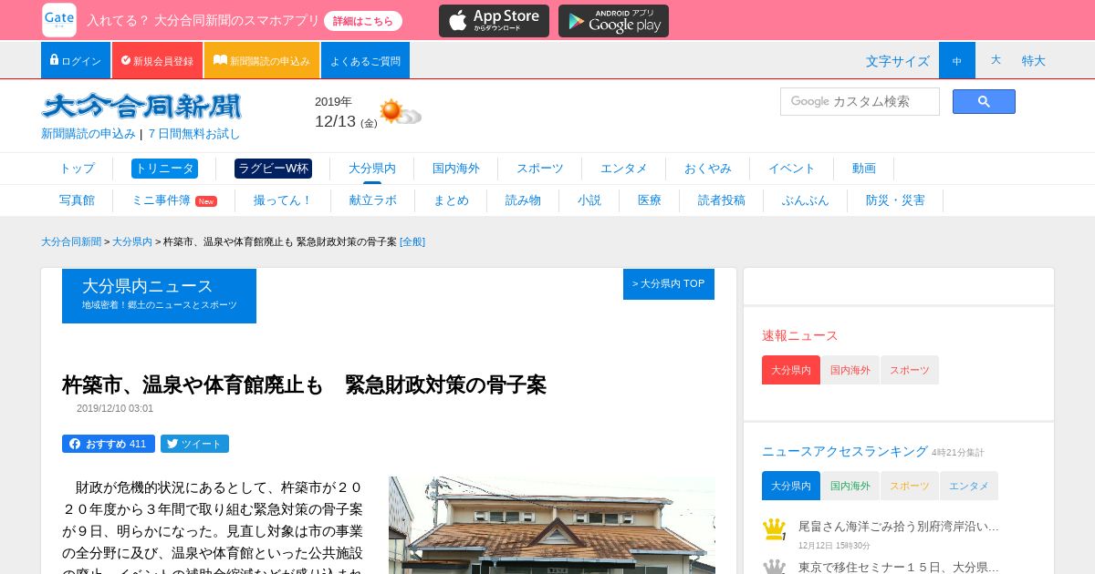The height and width of the screenshot is (574, 1095).
Task: Click 7日間無料お試し link
Action: pyautogui.click(x=194, y=133)
